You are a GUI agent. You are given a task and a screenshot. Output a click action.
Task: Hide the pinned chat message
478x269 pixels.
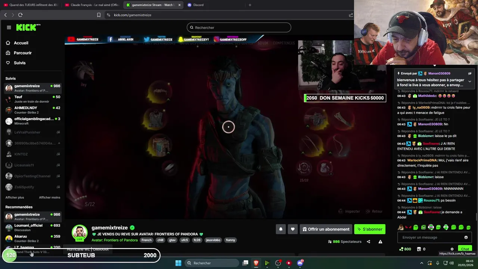click(x=469, y=74)
